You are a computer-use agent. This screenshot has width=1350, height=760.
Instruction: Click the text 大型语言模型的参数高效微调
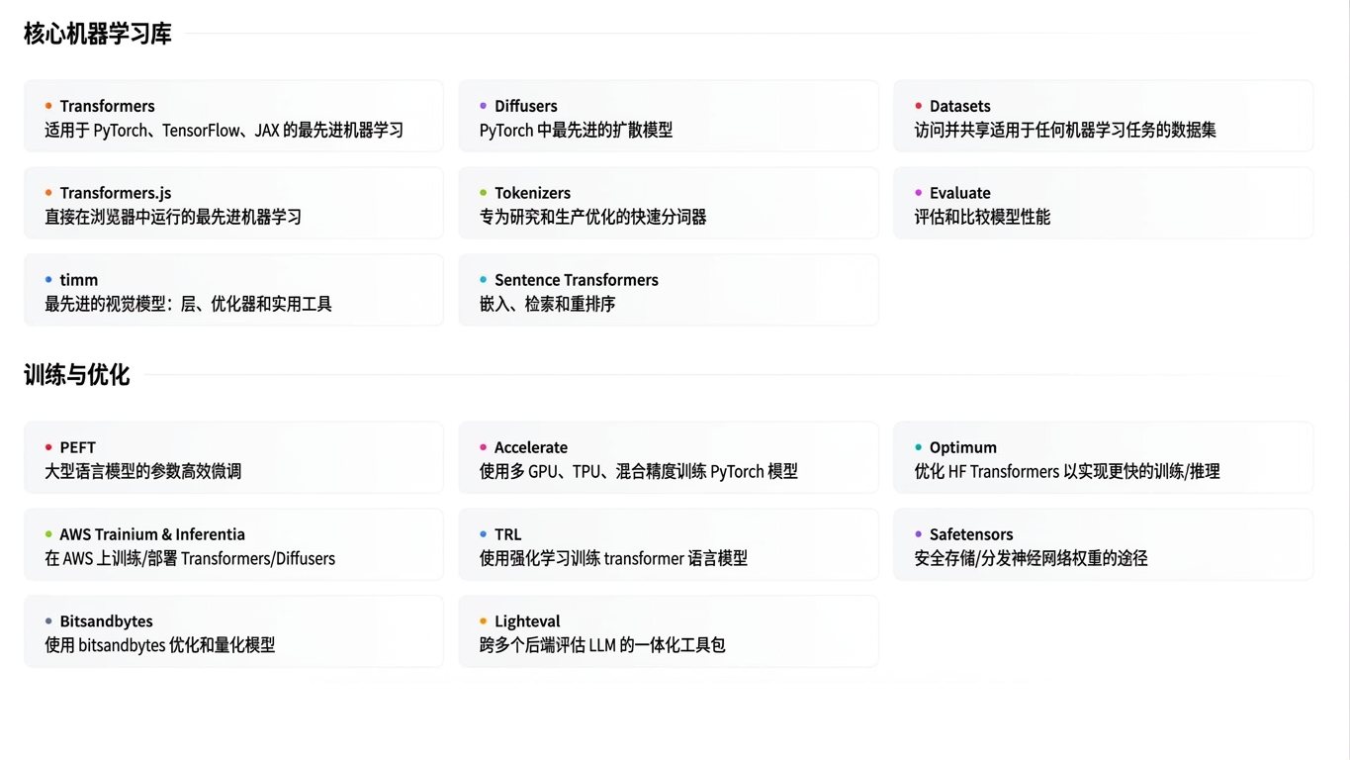143,471
